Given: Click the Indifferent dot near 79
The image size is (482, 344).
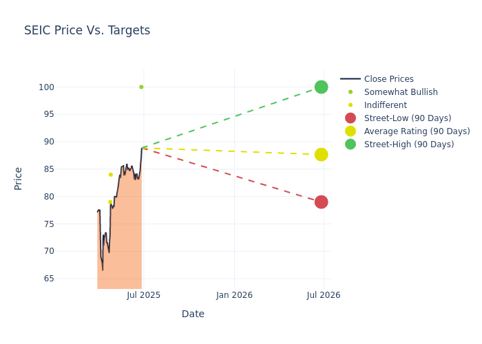Looking at the screenshot, I should point(109,202).
